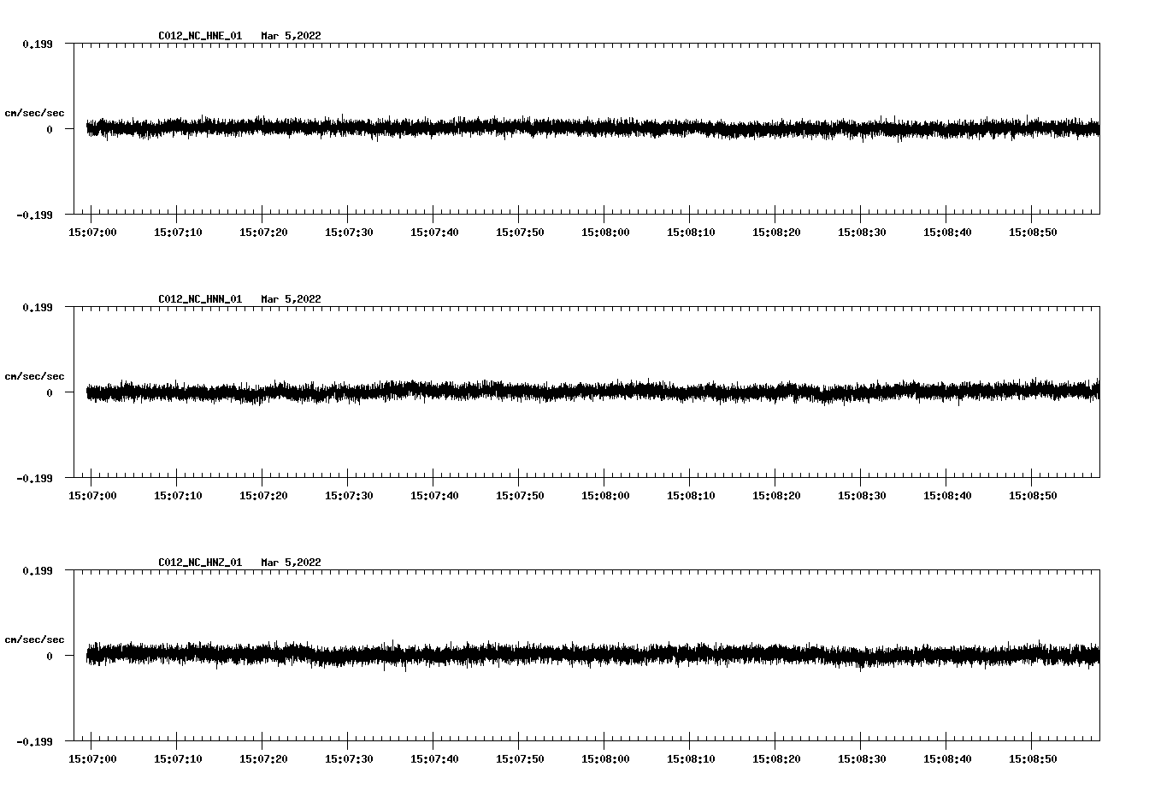Click the 15:07:20 time label on HNZ axis
Viewport: 1161px width, 790px height.
tap(263, 759)
